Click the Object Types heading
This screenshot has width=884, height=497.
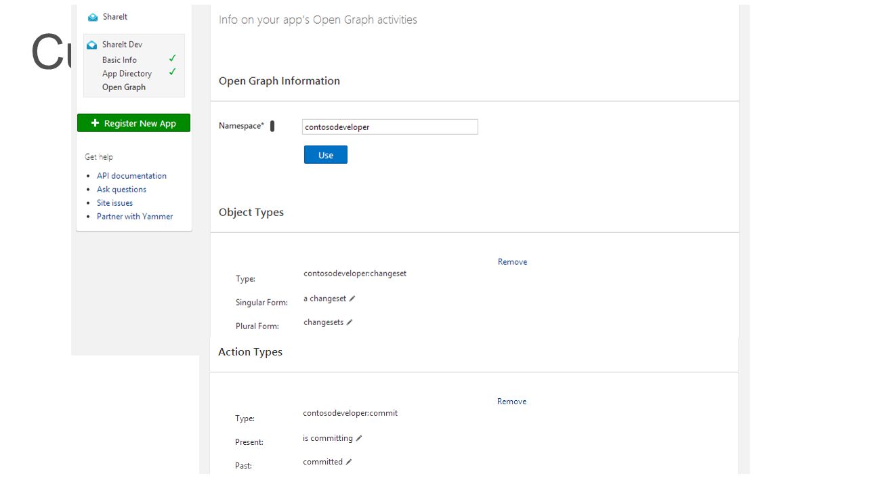251,213
